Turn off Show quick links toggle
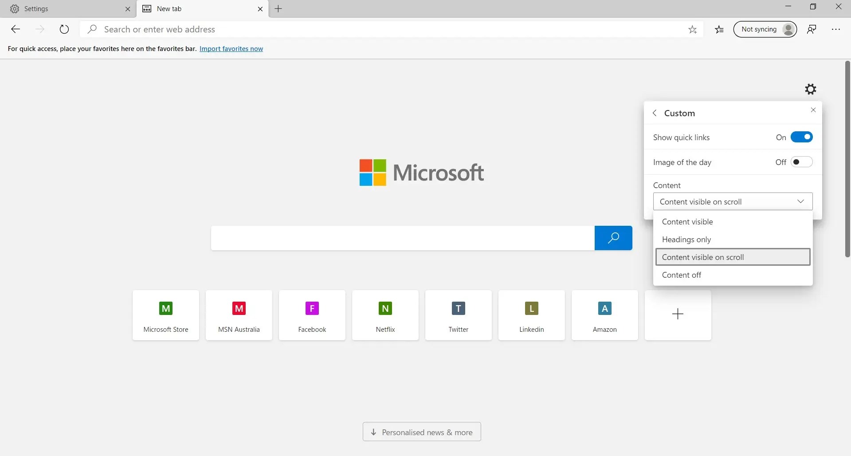The image size is (851, 456). coord(801,137)
